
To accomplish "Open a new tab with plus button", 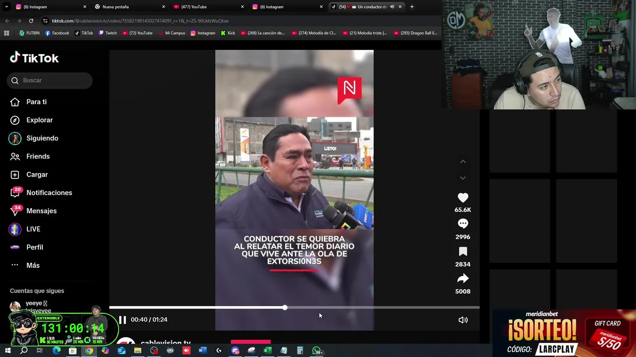I will (412, 7).
